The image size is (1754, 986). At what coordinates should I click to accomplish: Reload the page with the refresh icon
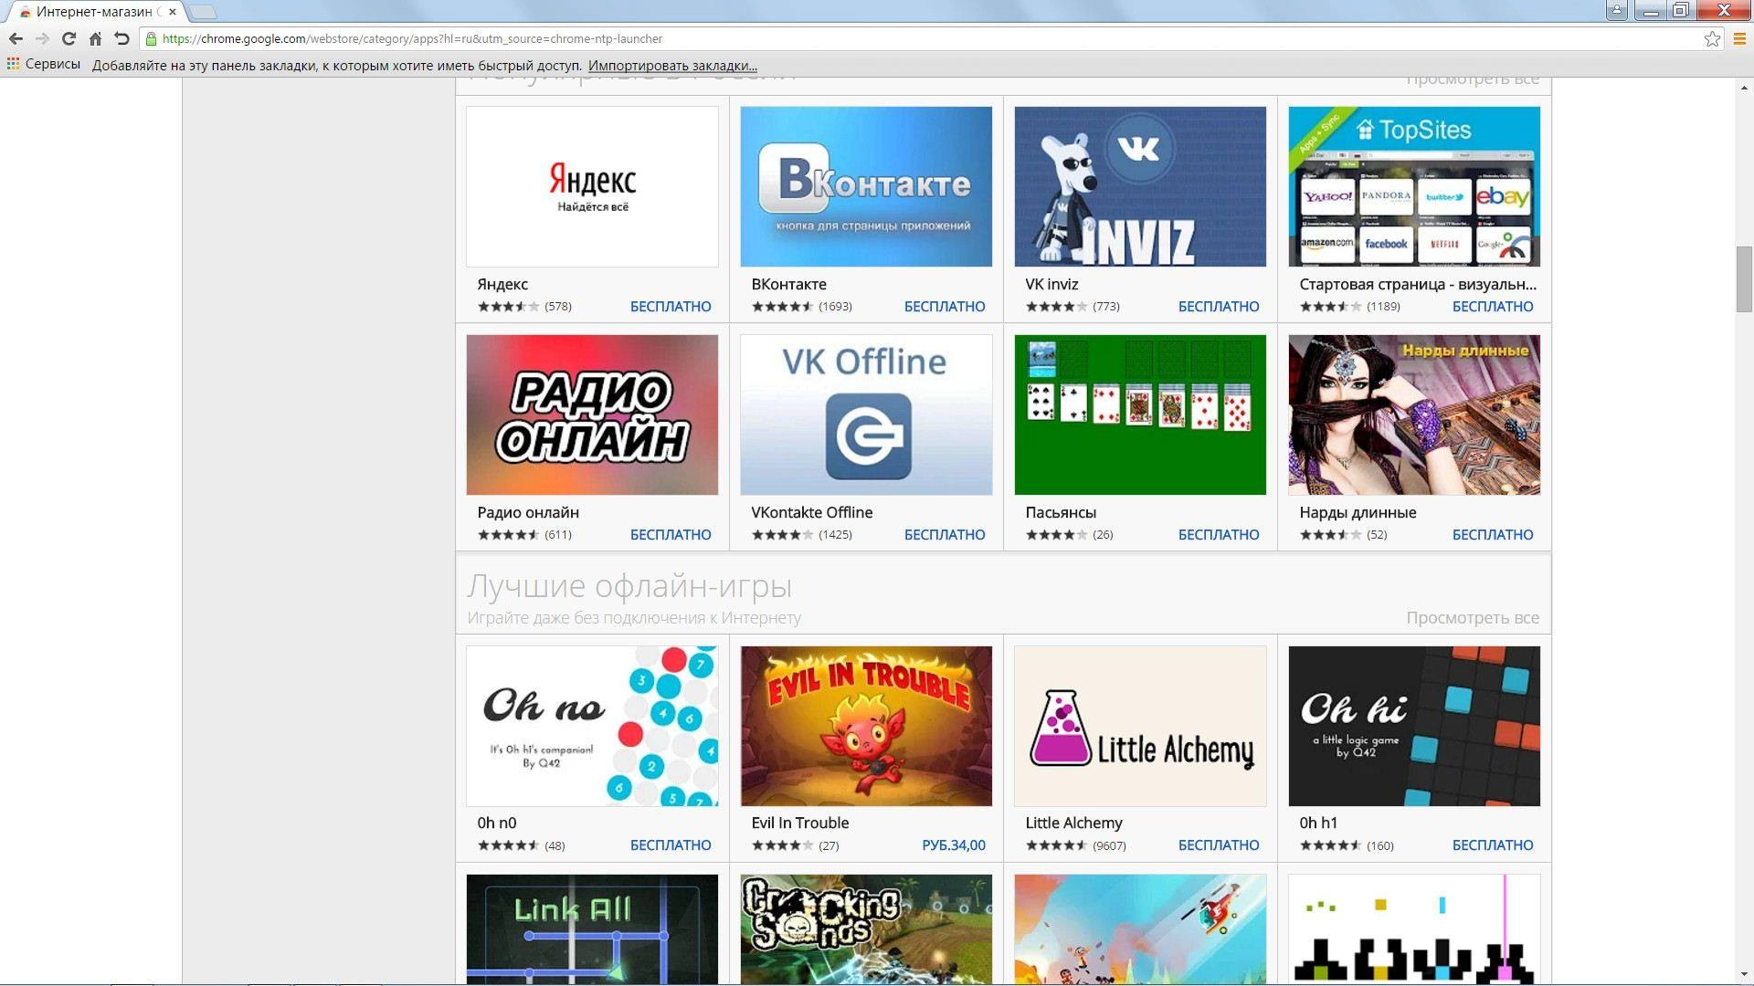tap(69, 38)
